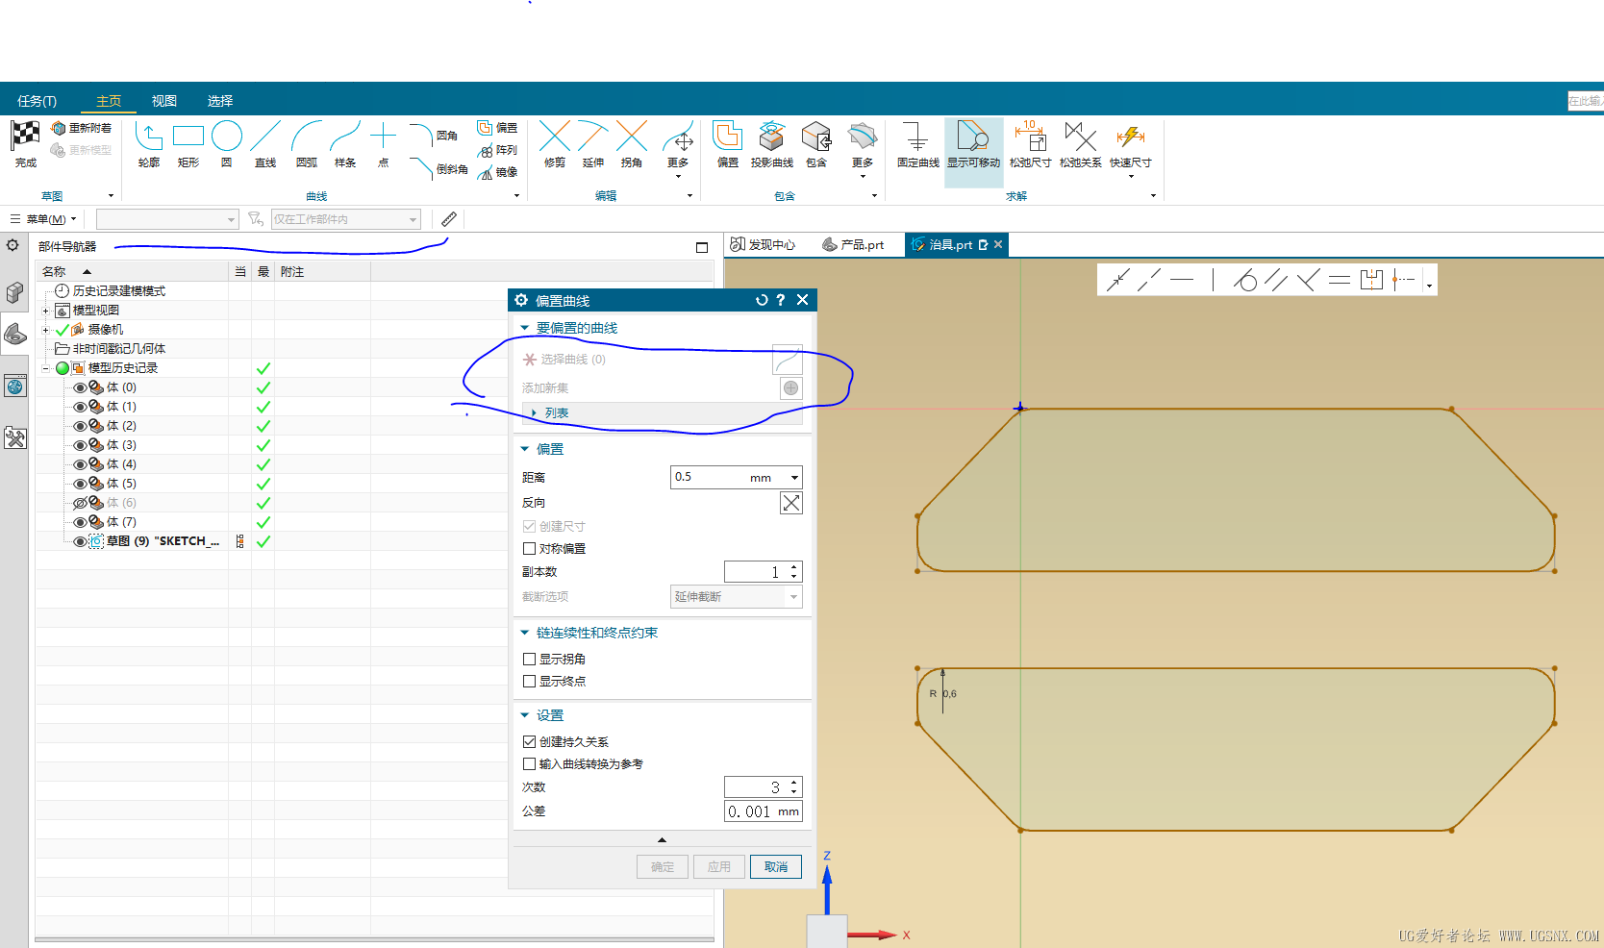Screen dimensions: 1604x948
Task: Click the Reverse Direction (反向) icon button
Action: [790, 503]
